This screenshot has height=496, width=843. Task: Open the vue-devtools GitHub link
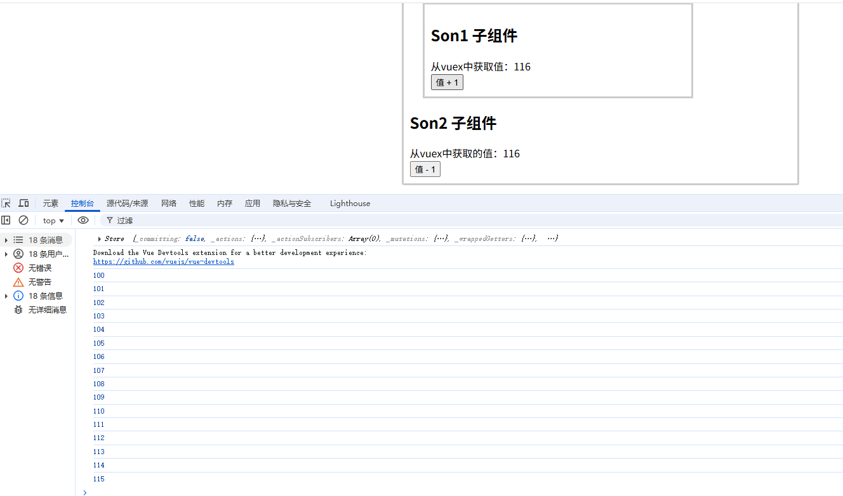pyautogui.click(x=163, y=261)
